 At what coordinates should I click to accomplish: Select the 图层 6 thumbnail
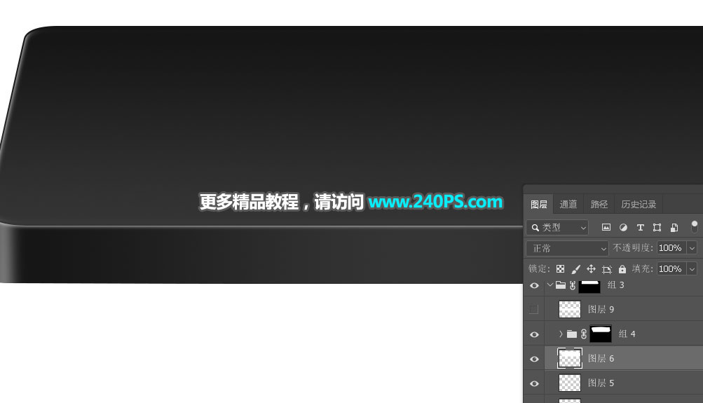tap(570, 358)
